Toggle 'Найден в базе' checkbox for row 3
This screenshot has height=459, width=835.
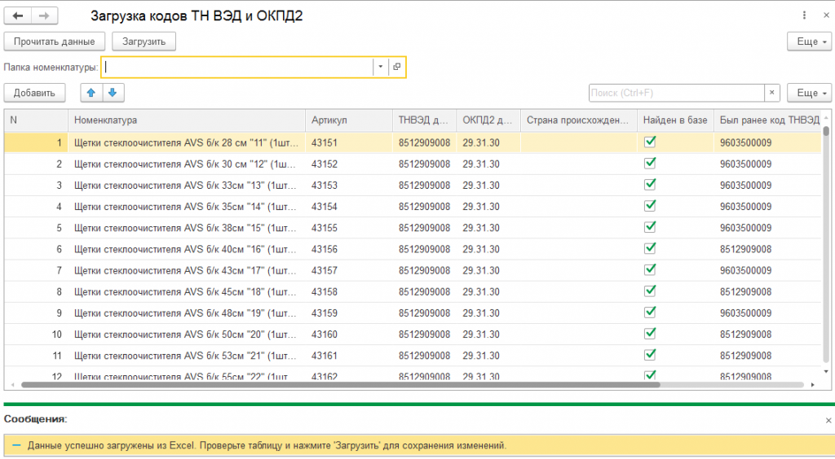(650, 185)
